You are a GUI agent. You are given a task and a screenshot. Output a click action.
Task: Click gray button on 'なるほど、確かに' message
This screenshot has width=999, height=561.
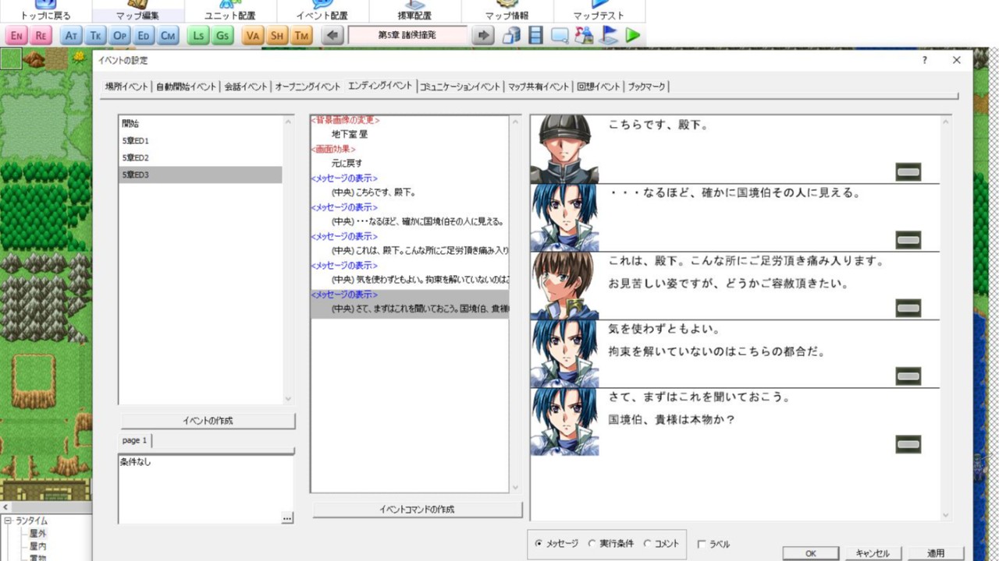[908, 239]
